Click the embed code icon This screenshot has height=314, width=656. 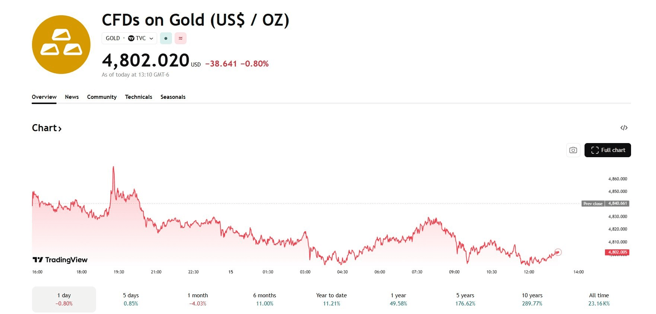tap(624, 128)
